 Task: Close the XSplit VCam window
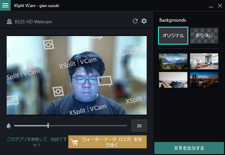[x=220, y=6]
